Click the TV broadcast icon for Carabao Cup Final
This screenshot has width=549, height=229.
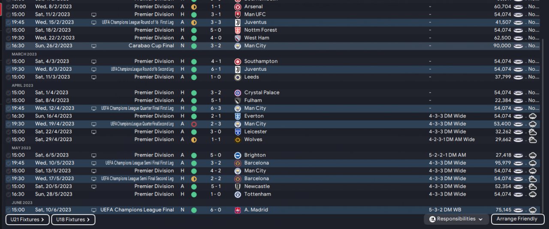click(94, 46)
